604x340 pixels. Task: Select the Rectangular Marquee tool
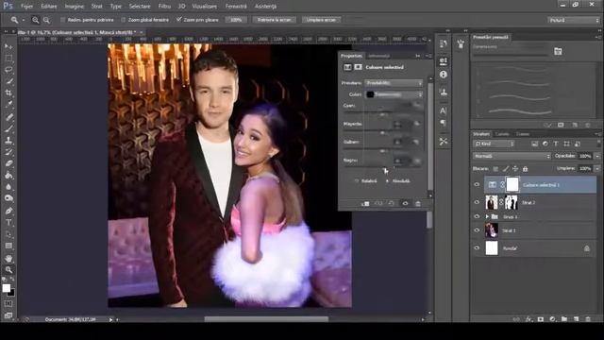8,59
